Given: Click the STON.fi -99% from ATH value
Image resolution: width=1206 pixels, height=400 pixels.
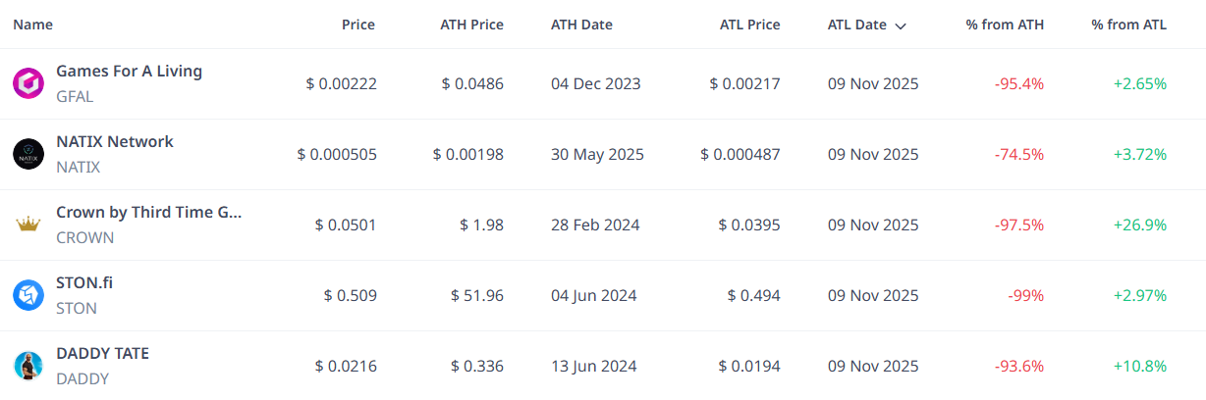Looking at the screenshot, I should point(1027,295).
